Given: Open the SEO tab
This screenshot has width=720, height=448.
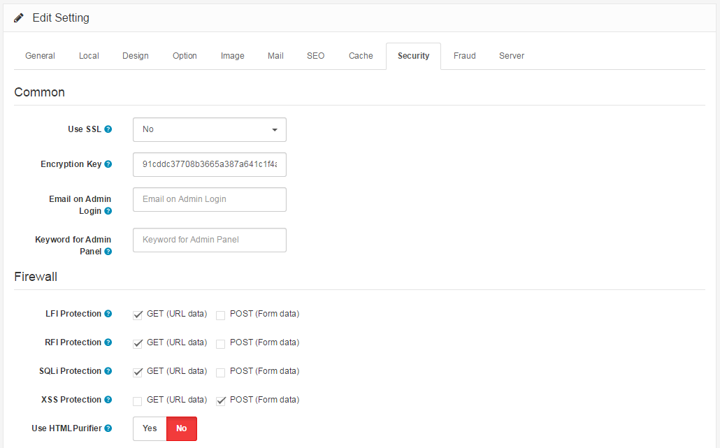Looking at the screenshot, I should pos(315,56).
